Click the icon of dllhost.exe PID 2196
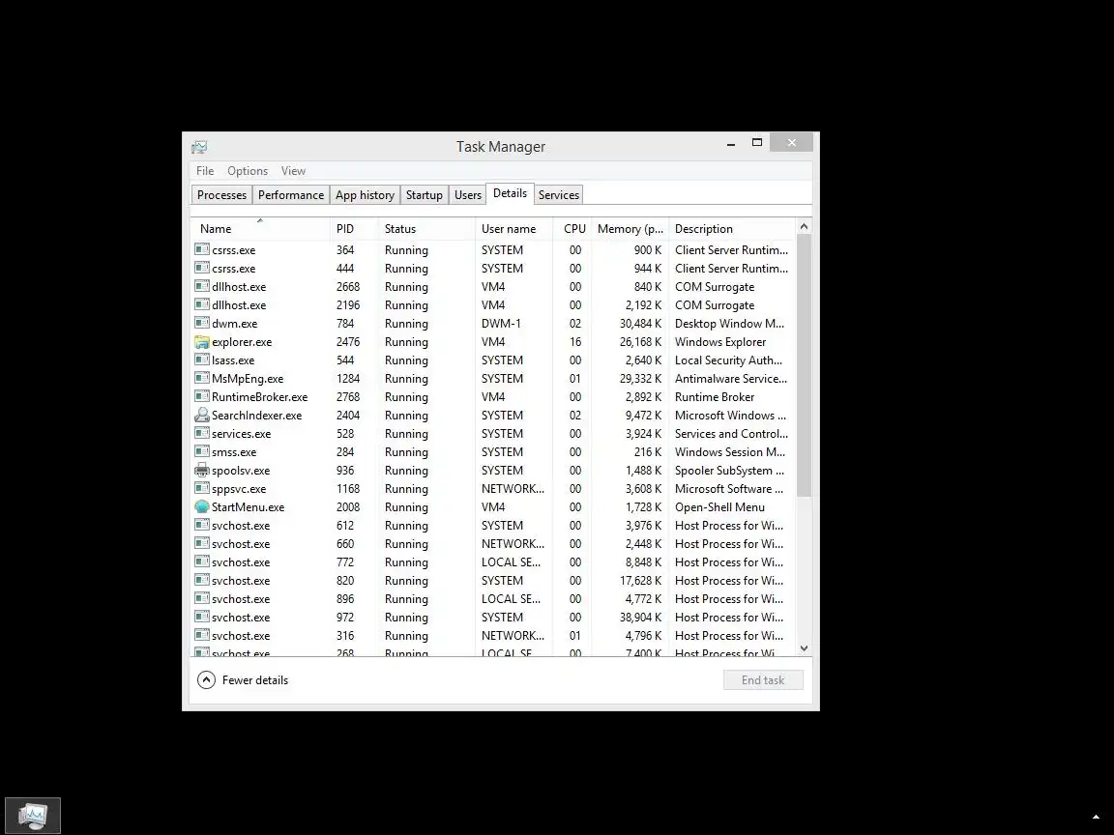 click(202, 305)
